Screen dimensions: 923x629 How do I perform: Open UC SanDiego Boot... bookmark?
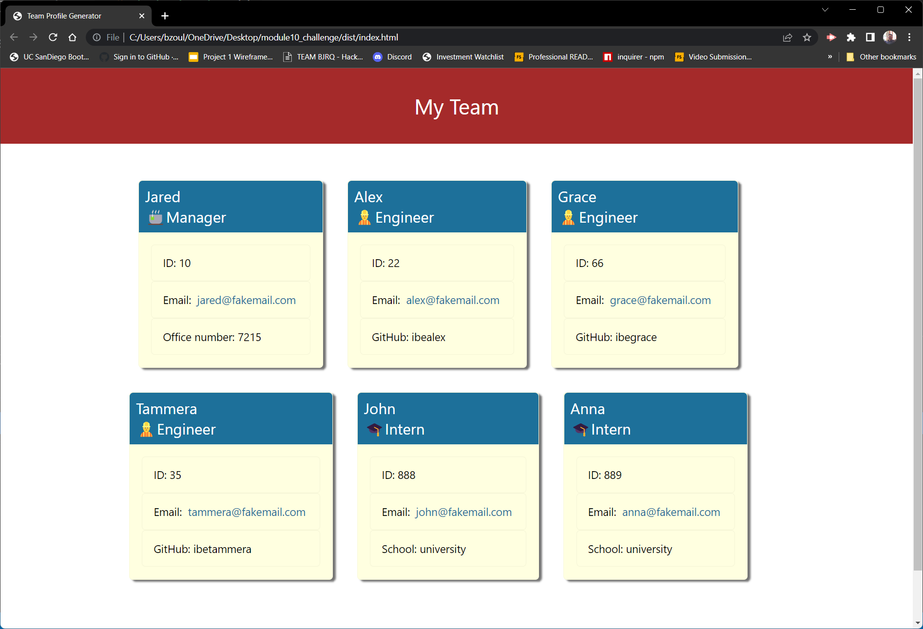point(49,57)
